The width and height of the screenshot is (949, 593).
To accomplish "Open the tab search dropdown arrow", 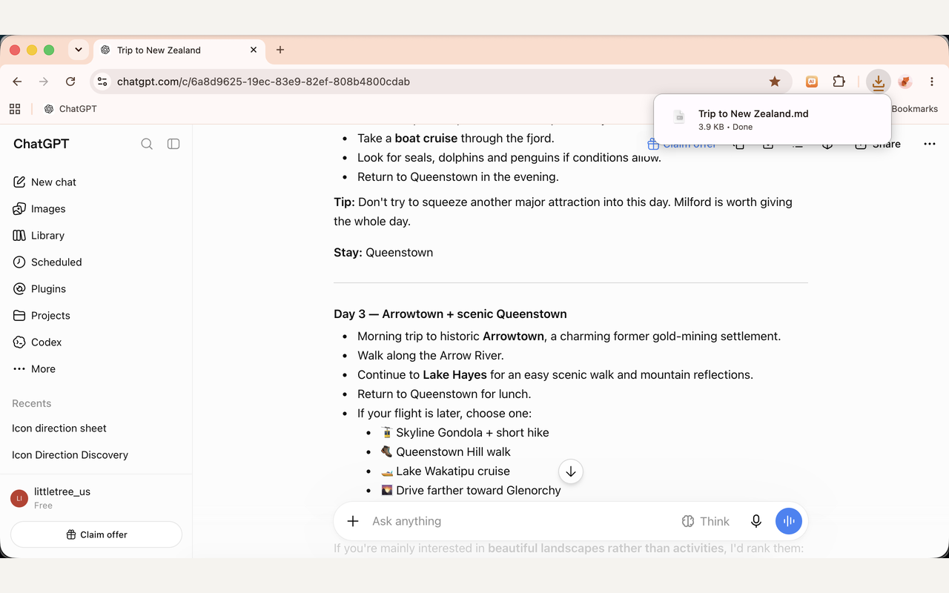I will 78,50.
